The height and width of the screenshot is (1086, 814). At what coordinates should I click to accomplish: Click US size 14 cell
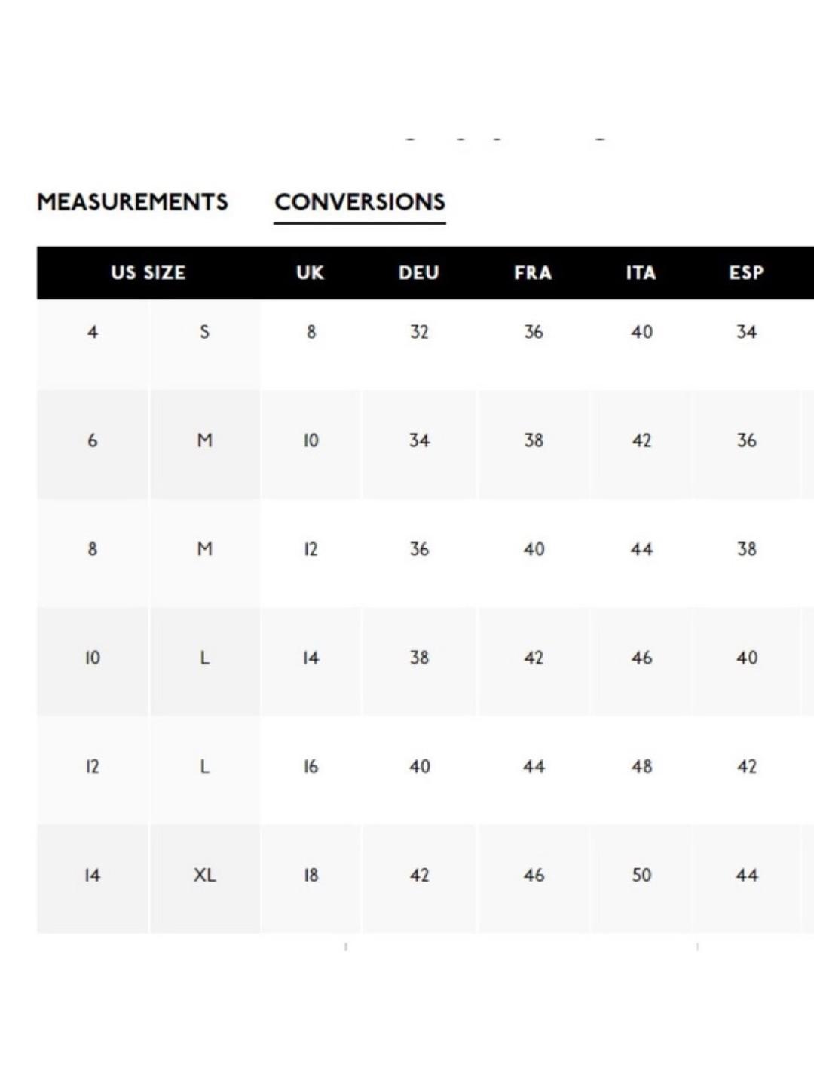pos(93,876)
